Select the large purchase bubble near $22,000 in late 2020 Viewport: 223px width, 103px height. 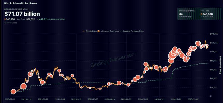[x=23, y=86]
